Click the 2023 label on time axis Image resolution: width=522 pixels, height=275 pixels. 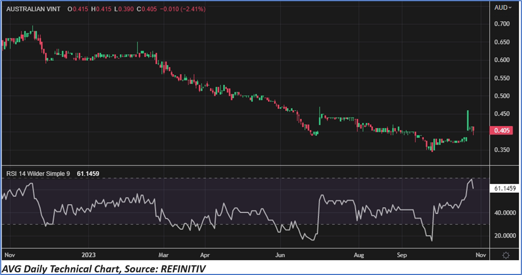[x=89, y=255]
